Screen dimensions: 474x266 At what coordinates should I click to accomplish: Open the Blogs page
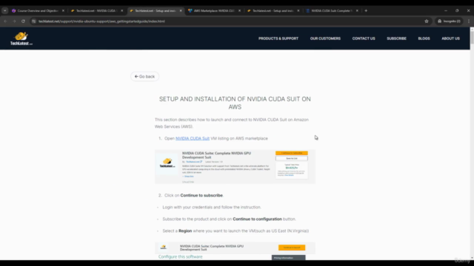tap(424, 38)
